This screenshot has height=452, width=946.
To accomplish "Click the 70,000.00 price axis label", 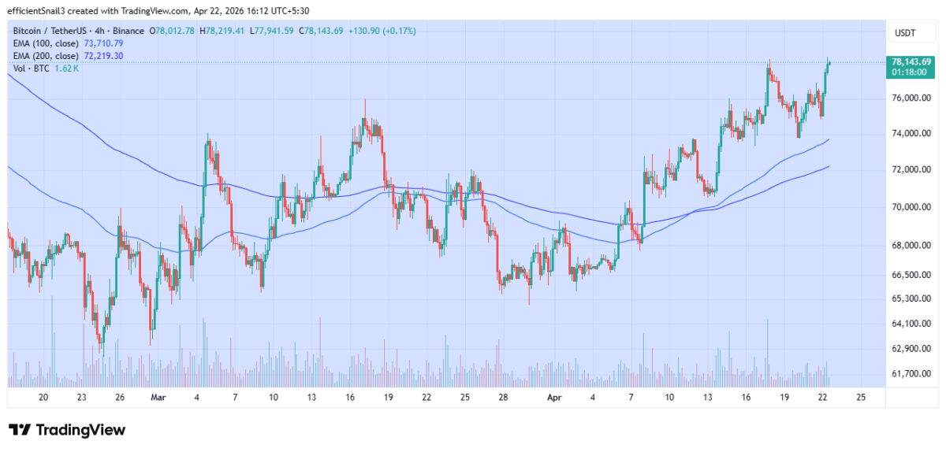I will pos(911,207).
